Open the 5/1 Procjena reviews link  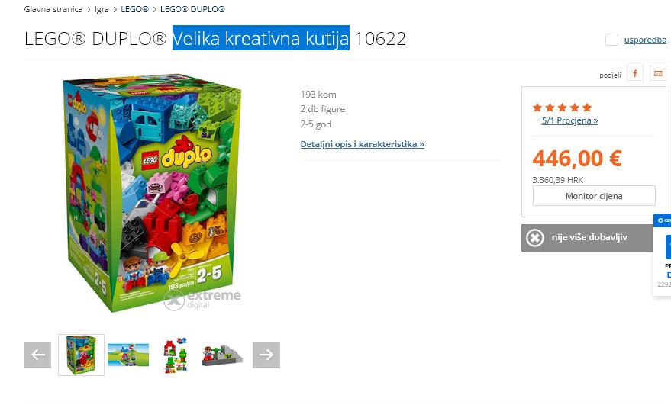point(569,120)
